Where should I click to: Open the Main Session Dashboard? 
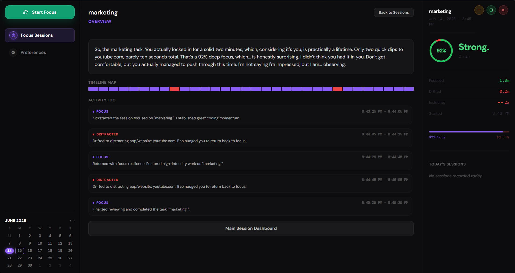point(251,228)
